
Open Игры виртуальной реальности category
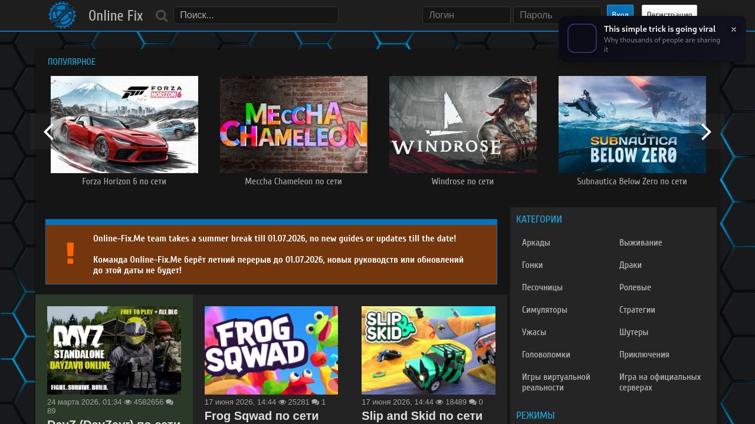pyautogui.click(x=556, y=382)
